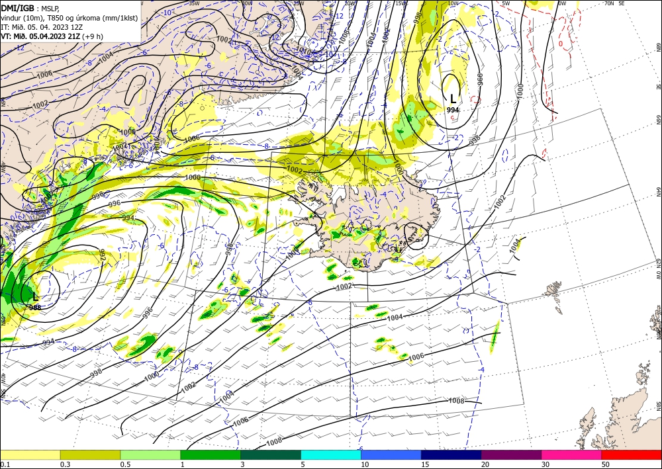Image resolution: width=662 pixels, height=469 pixels.
Task: Click the "DMI/IGB" title text
Action: [17, 7]
